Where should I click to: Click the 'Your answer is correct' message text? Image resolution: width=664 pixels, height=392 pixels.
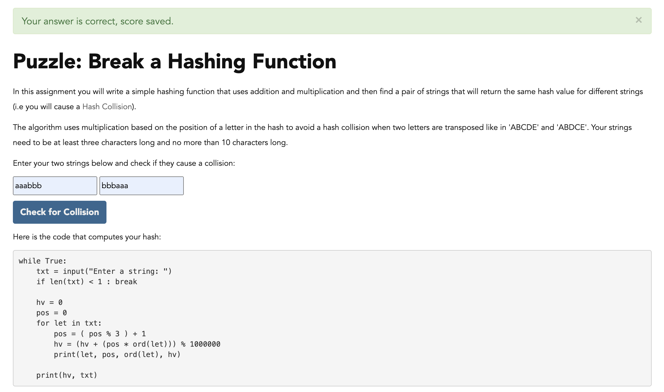[x=97, y=21]
